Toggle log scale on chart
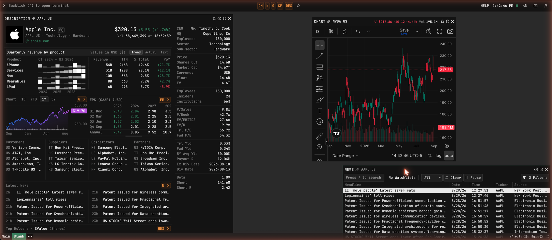Image resolution: width=552 pixels, height=240 pixels. (x=438, y=156)
